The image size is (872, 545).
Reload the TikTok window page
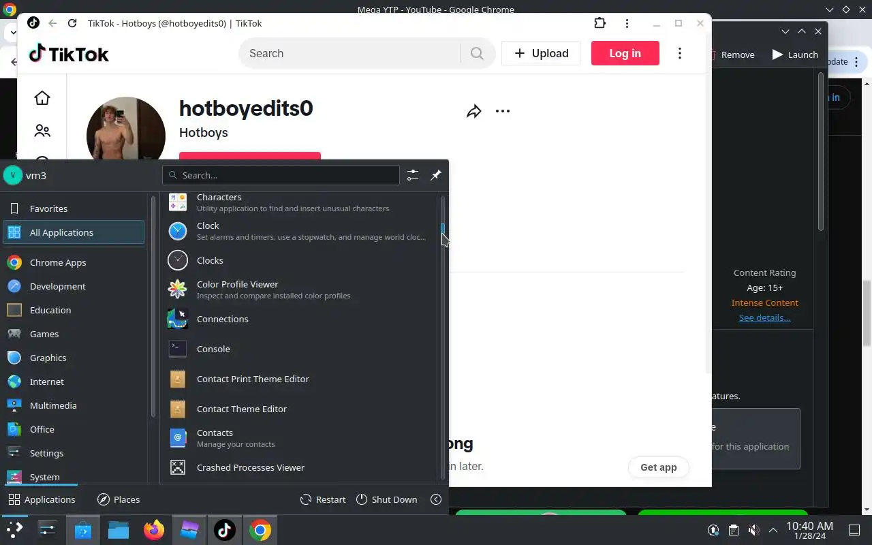pyautogui.click(x=72, y=23)
